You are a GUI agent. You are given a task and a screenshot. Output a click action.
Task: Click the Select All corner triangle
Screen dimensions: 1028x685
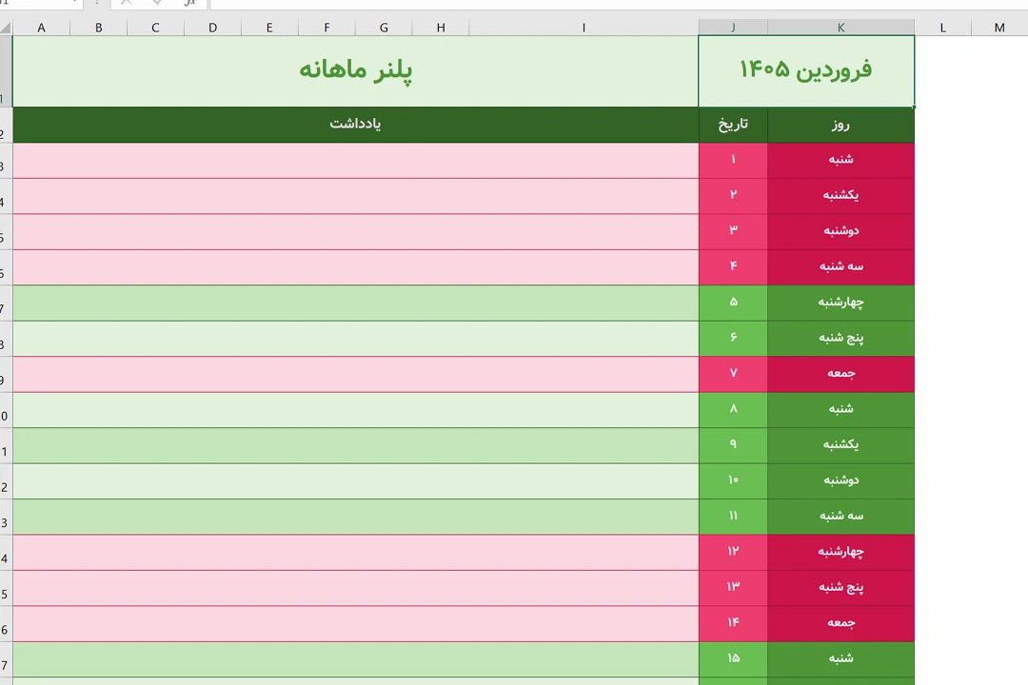(6, 28)
